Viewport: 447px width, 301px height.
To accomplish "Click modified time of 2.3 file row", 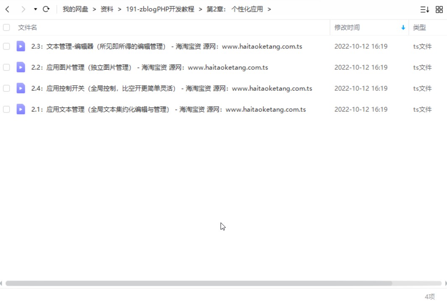I will [x=360, y=47].
